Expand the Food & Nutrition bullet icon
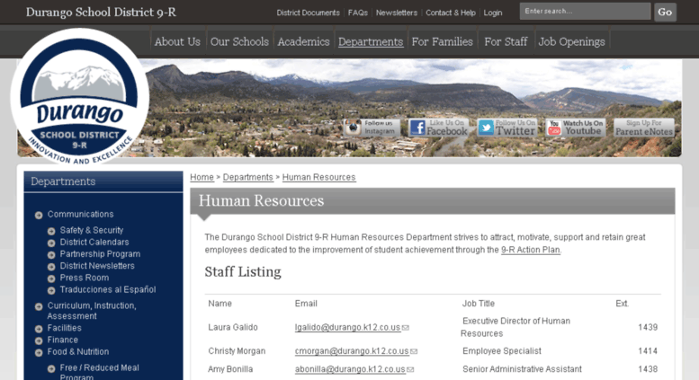The height and width of the screenshot is (380, 699). (39, 352)
